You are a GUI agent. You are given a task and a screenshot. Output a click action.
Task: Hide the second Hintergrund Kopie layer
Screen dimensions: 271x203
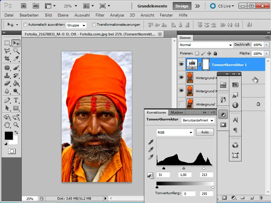point(181,90)
